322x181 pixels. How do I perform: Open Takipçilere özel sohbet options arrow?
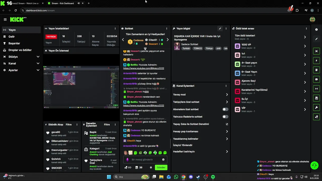click(x=227, y=102)
